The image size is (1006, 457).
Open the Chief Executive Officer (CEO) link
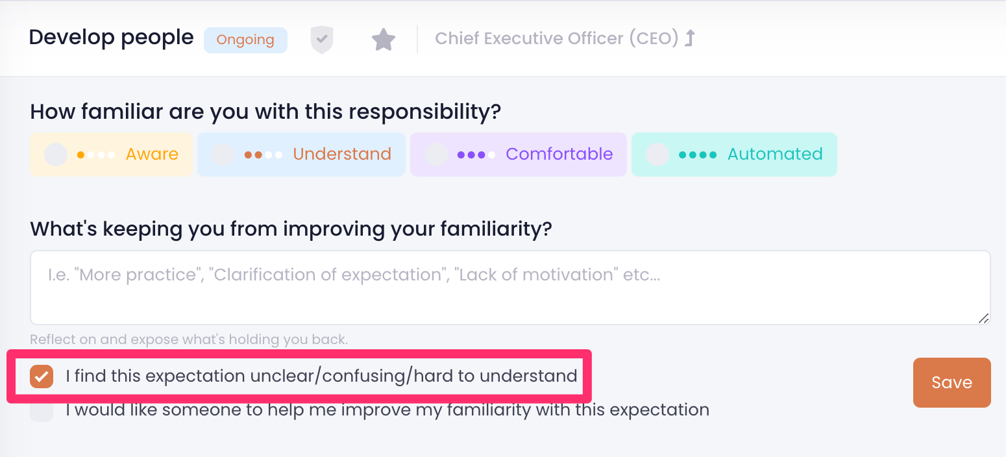click(x=556, y=38)
